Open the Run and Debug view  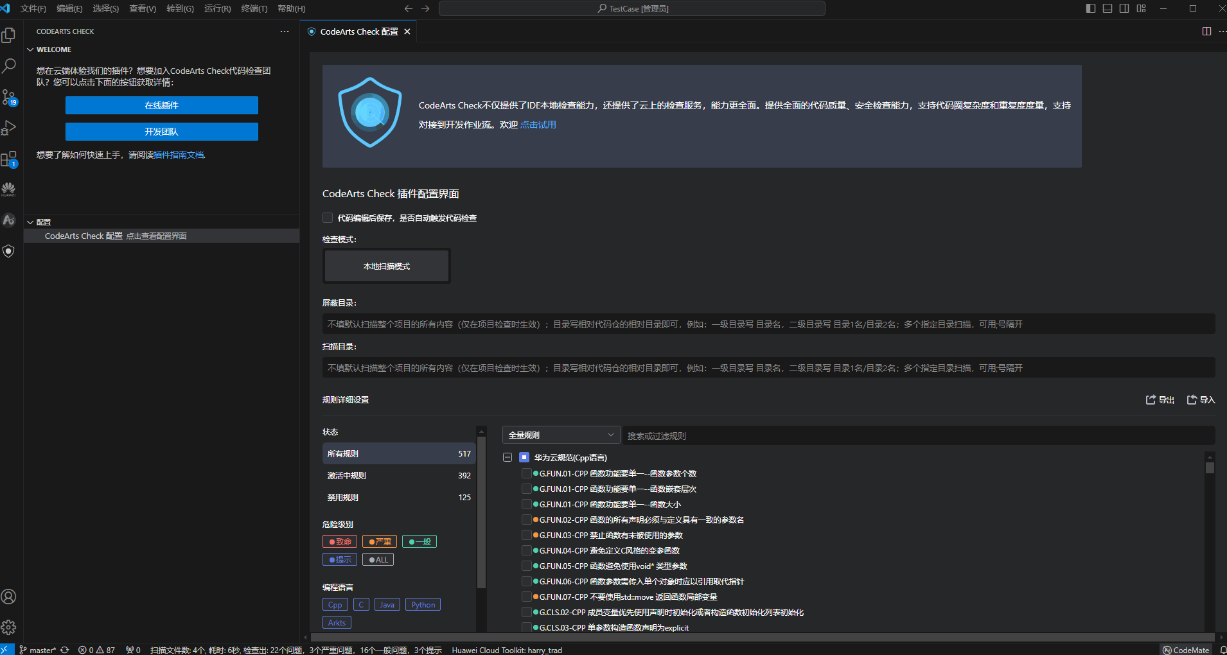point(9,128)
